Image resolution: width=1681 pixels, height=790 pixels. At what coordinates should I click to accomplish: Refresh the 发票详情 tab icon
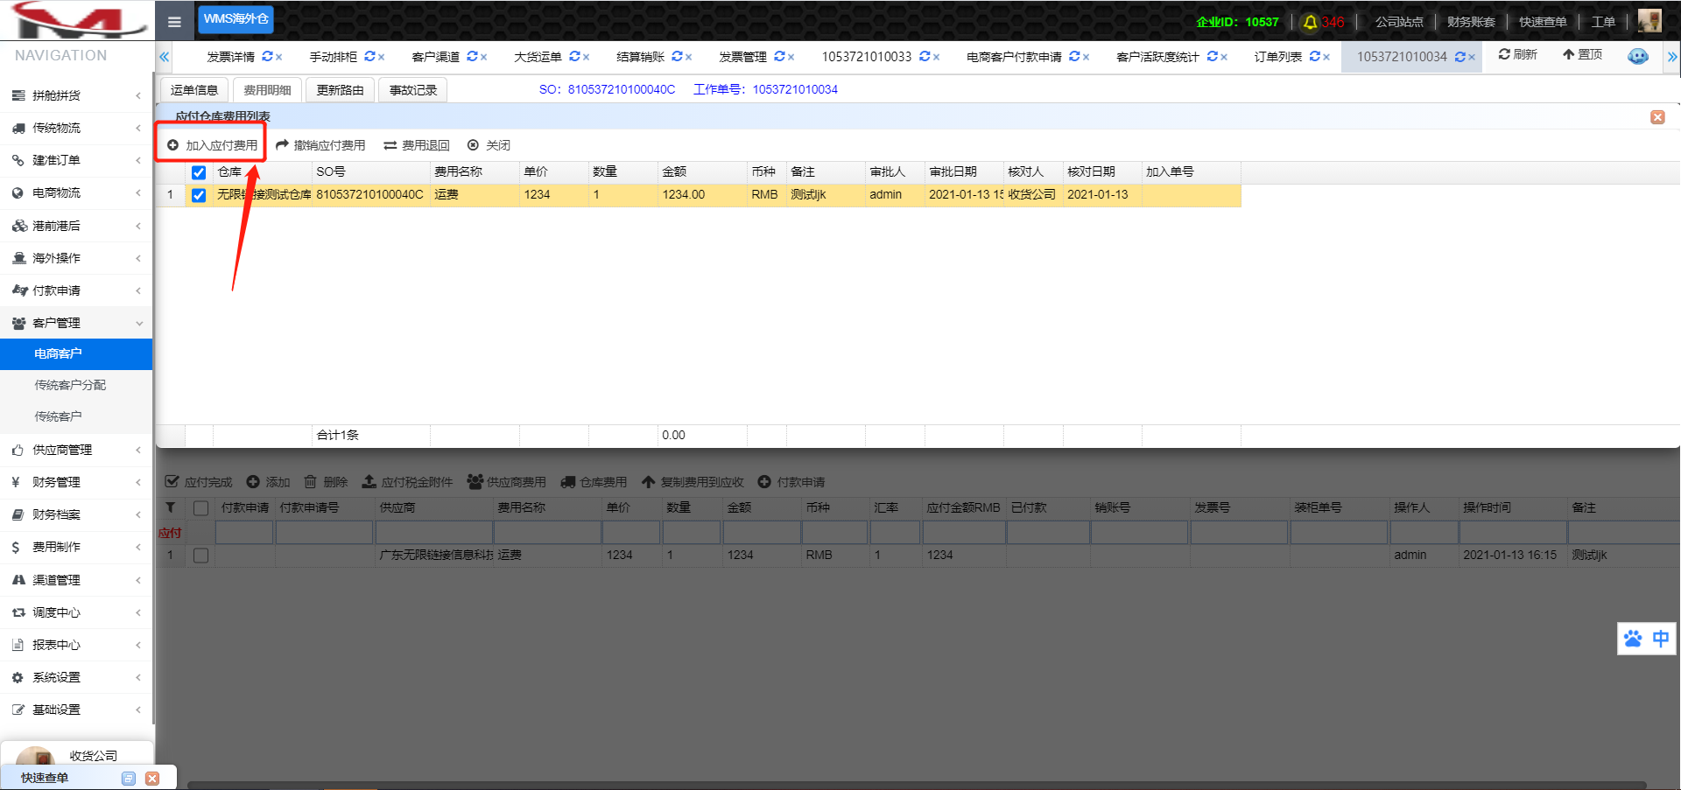coord(267,56)
